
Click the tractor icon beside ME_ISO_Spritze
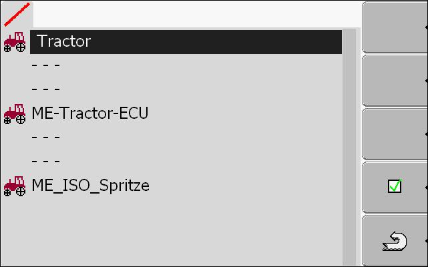click(15, 186)
